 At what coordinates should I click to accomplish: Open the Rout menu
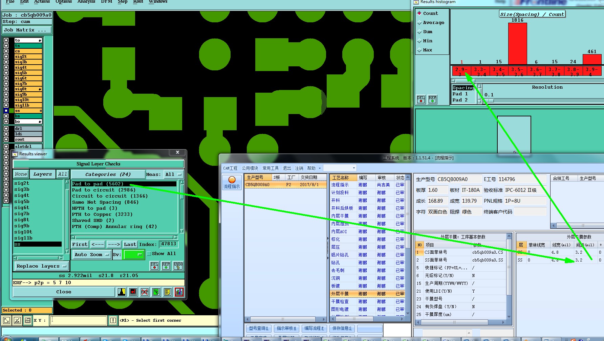[x=138, y=2]
